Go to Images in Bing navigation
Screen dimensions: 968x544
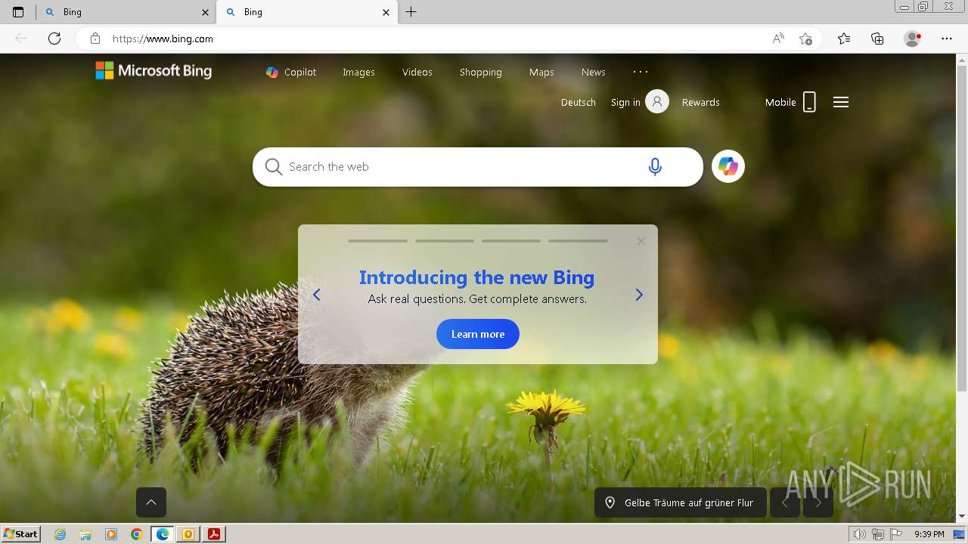pyautogui.click(x=358, y=72)
